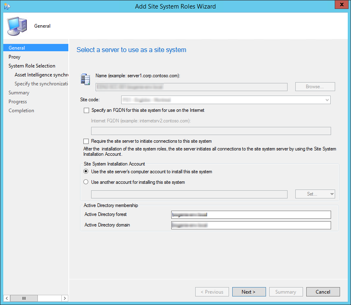The height and width of the screenshot is (305, 351).
Task: Jump to Specify the synchronization step
Action: tap(41, 84)
